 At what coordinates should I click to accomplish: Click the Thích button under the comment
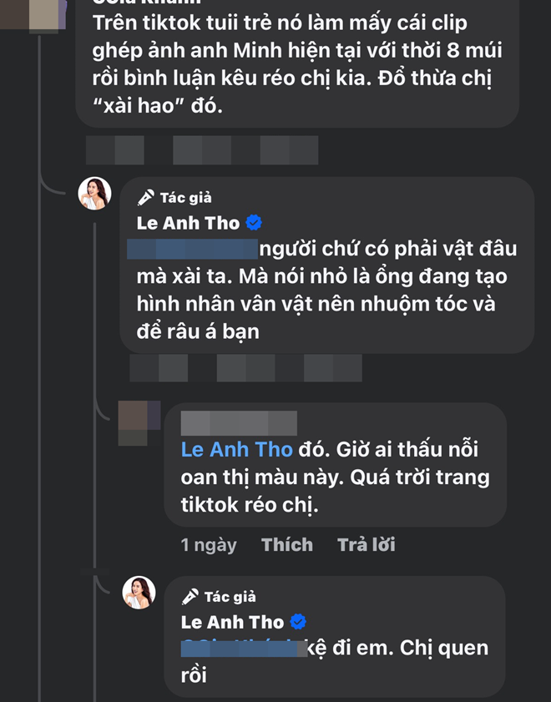[287, 543]
